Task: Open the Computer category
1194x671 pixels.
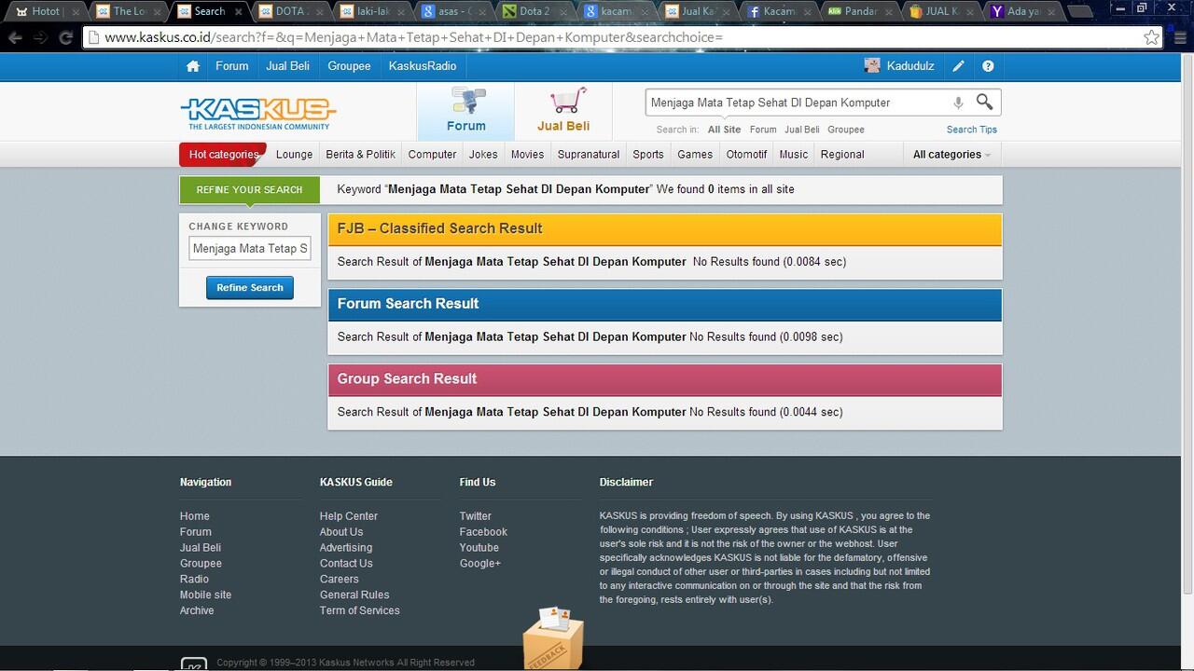Action: click(x=432, y=155)
